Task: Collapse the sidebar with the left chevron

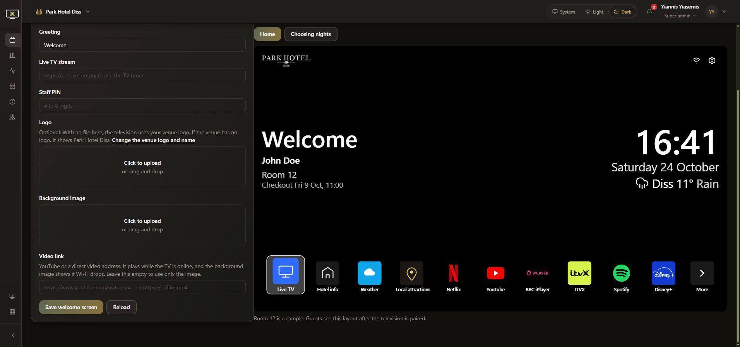Action: (13, 335)
